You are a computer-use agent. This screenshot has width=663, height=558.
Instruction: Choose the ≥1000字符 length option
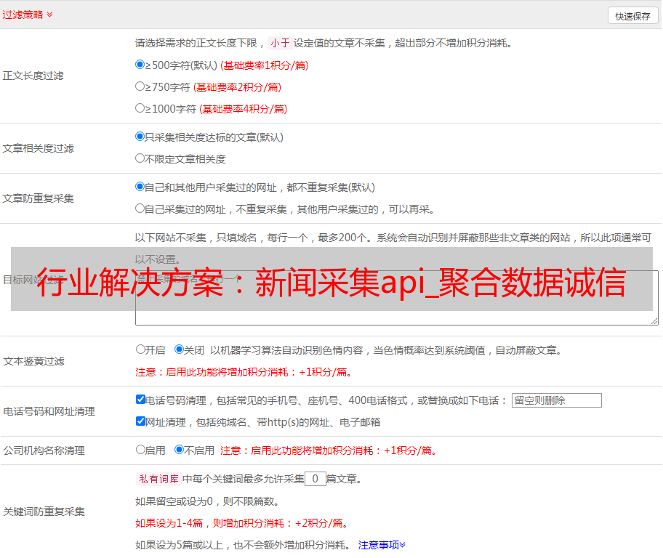coord(140,108)
